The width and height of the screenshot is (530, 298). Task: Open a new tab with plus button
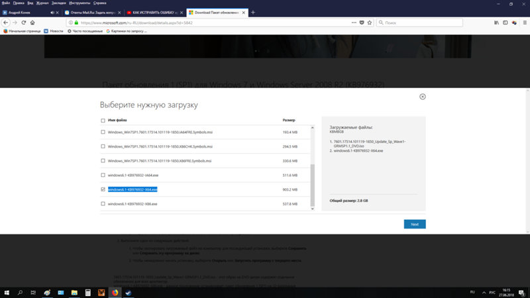pos(253,13)
